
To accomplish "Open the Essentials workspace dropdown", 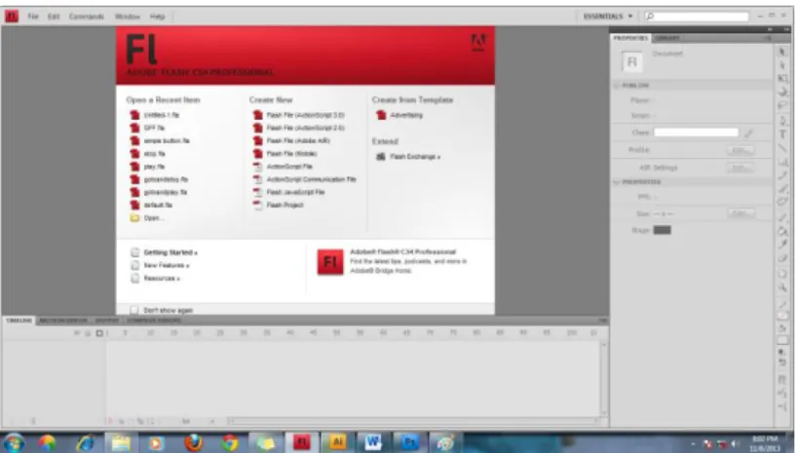I will click(x=608, y=17).
